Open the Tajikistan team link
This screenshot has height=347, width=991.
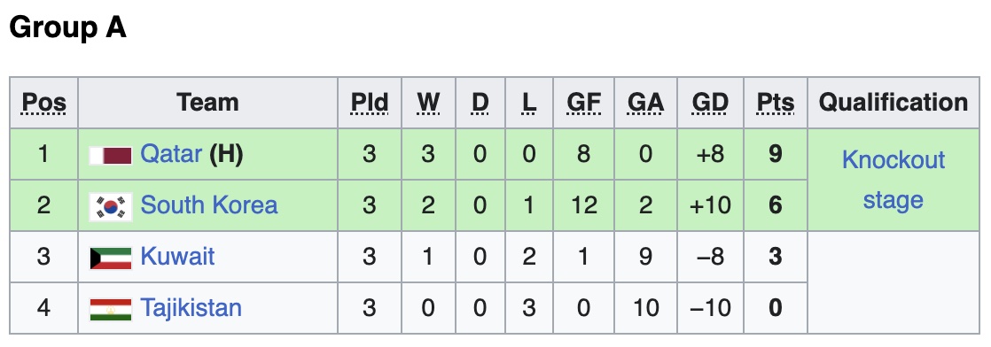(191, 308)
